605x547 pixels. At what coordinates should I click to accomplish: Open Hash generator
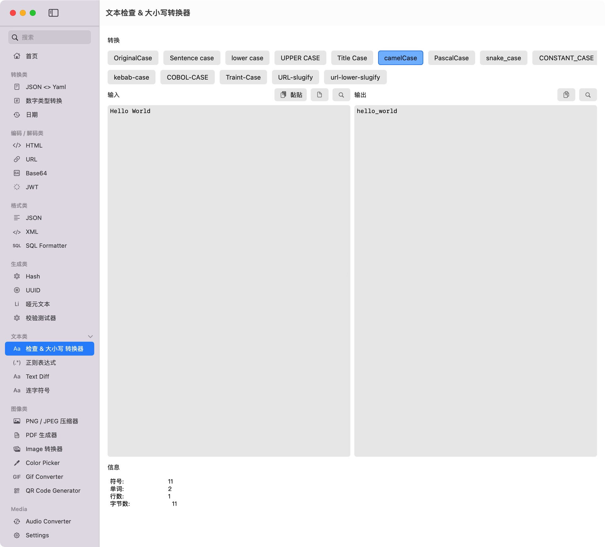coord(49,276)
